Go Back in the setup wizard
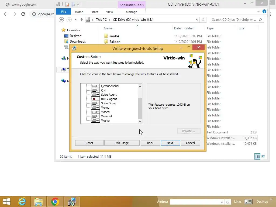The width and height of the screenshot is (276, 207). tap(150, 143)
